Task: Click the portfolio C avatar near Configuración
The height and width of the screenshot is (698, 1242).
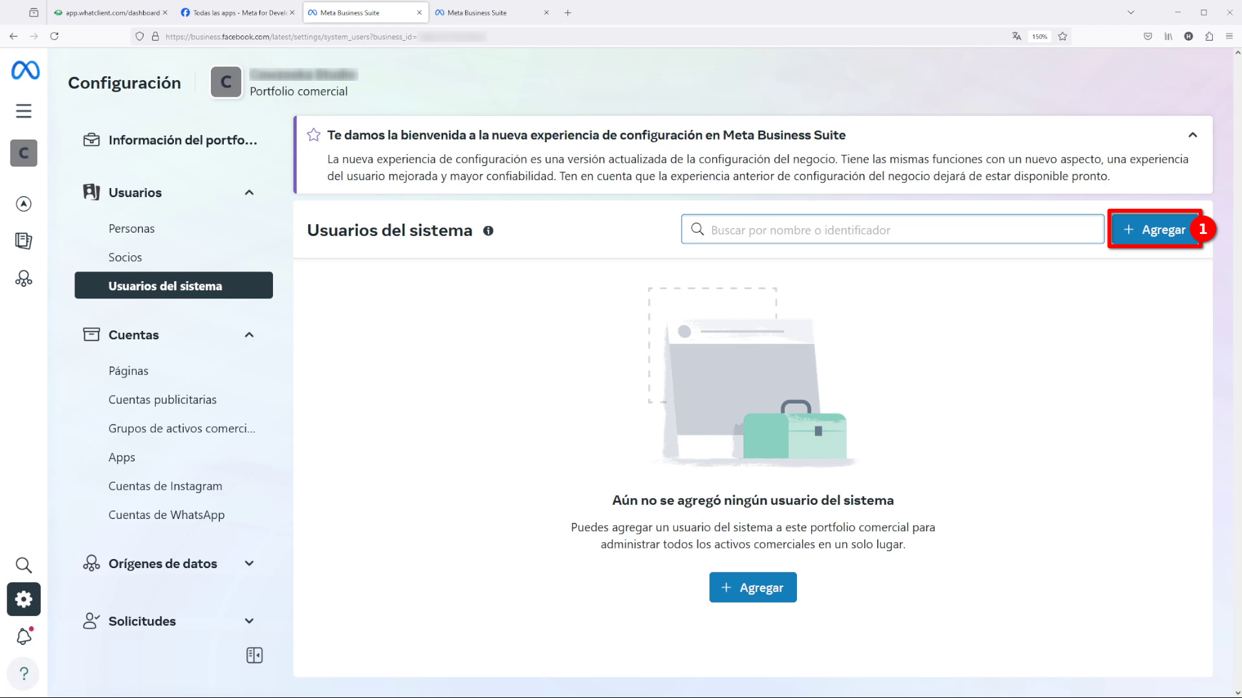Action: pos(226,82)
